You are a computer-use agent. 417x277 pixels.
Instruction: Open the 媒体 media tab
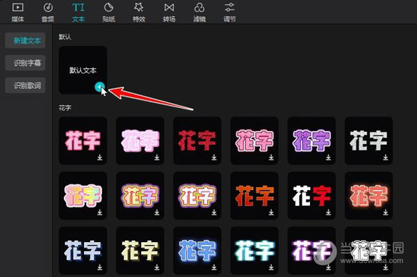(18, 13)
